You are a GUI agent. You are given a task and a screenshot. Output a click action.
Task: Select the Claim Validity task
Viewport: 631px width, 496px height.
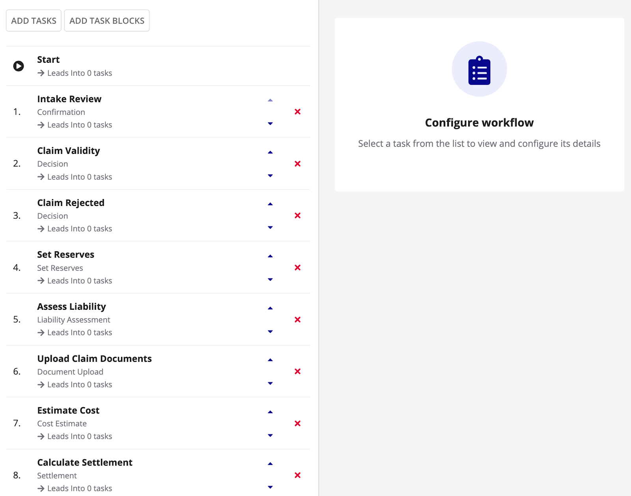(x=69, y=151)
